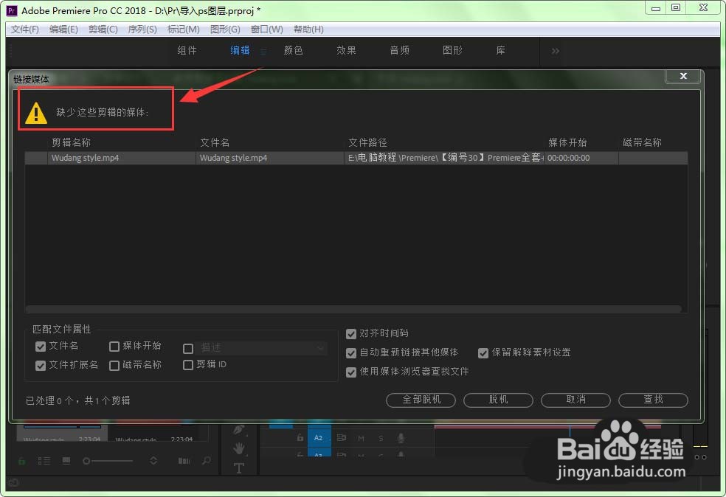The width and height of the screenshot is (726, 497).
Task: Toggle sync lock icon on track A2
Action: click(342, 437)
